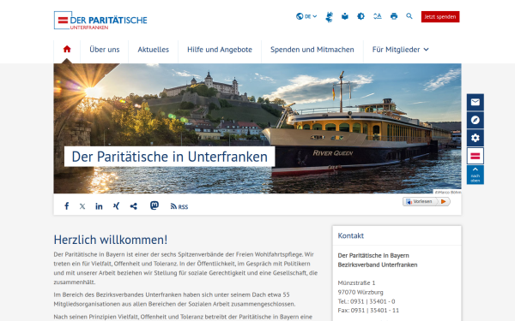Share on LinkedIn icon
Screen dimensions: 515x321
99,206
